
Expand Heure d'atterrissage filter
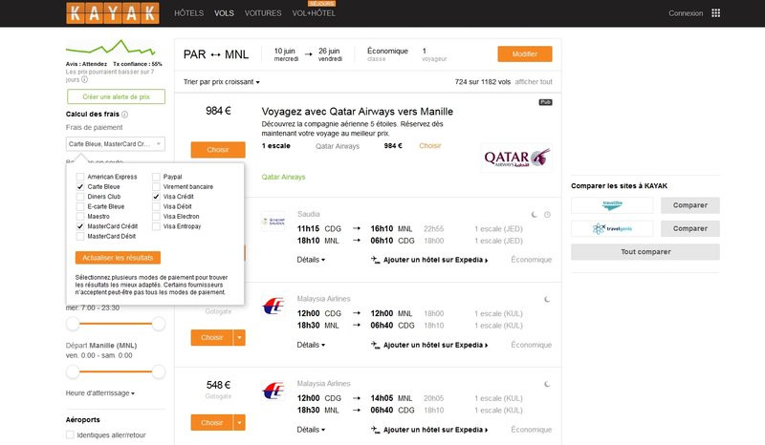click(x=100, y=392)
